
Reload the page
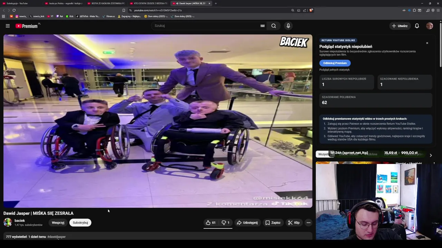tap(14, 10)
